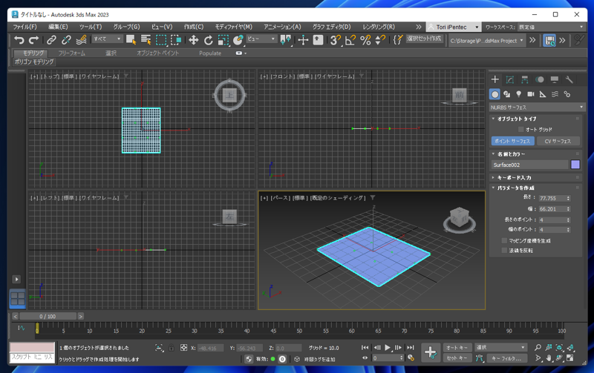Open the ワークスペース 既定値 dropdown
The width and height of the screenshot is (594, 373).
(x=550, y=27)
